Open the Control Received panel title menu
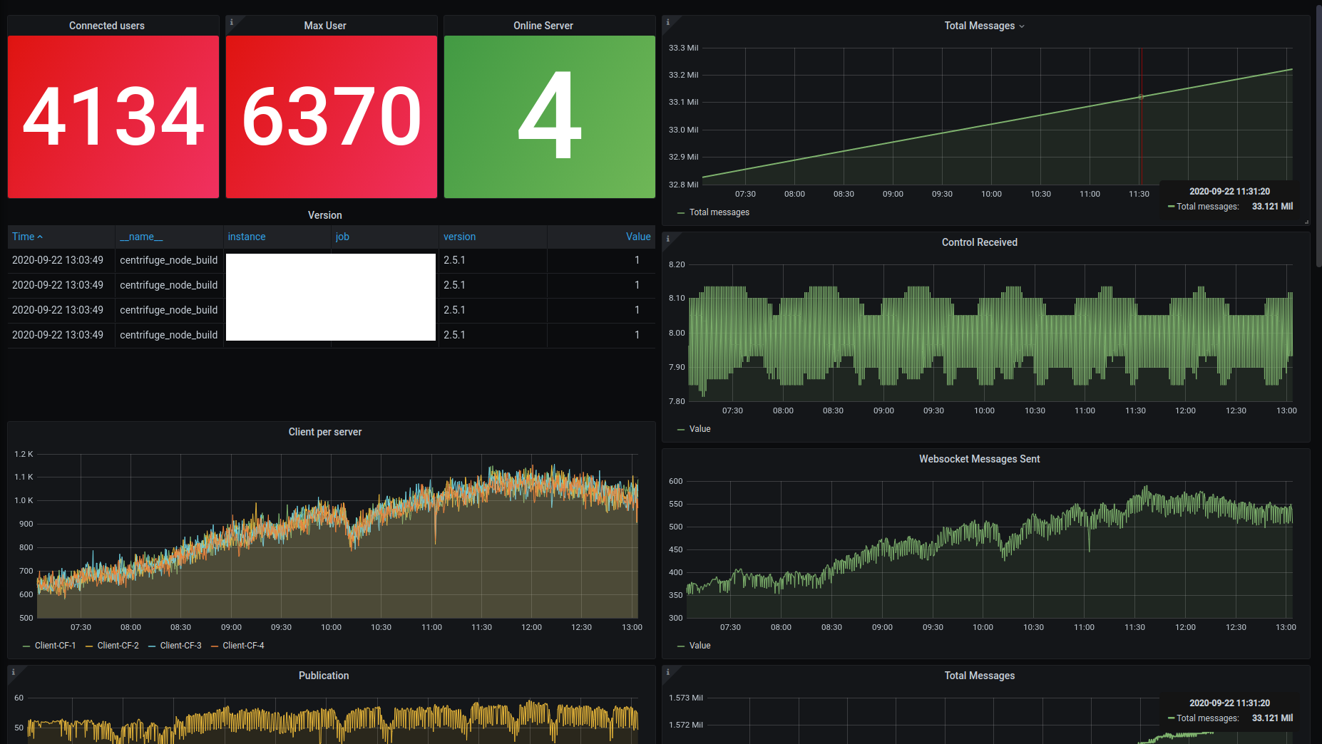1322x744 pixels. point(979,242)
